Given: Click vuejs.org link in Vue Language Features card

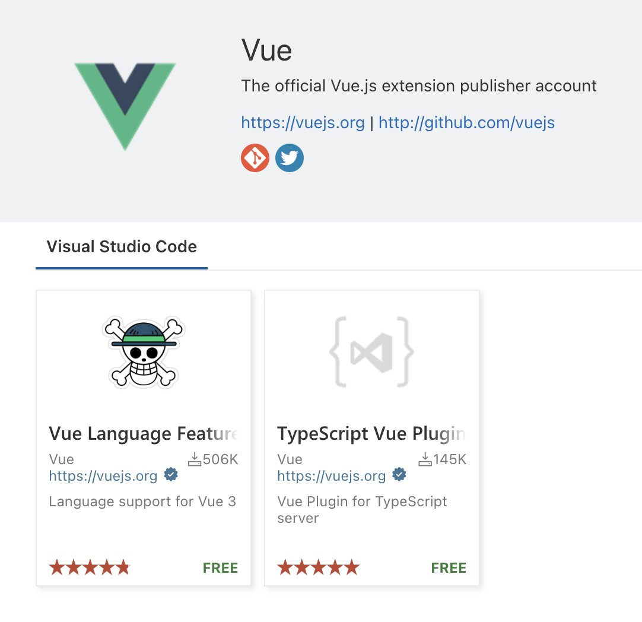Looking at the screenshot, I should click(x=103, y=476).
